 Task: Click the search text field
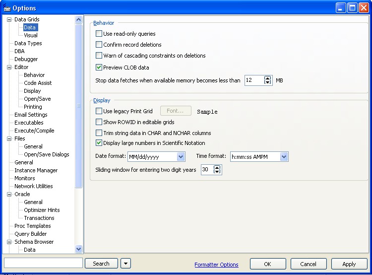click(x=43, y=263)
